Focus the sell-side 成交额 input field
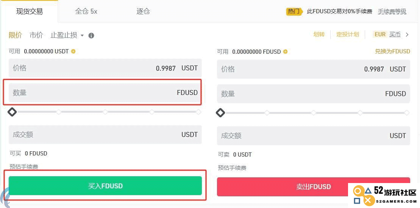Image resolution: width=420 pixels, height=208 pixels. point(314,135)
